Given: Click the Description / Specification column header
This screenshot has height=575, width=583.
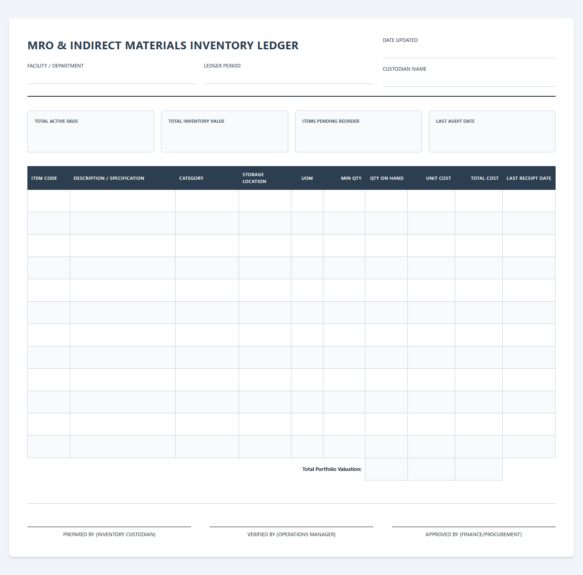Looking at the screenshot, I should [x=123, y=178].
